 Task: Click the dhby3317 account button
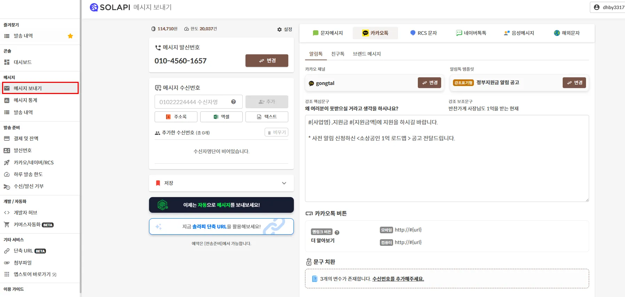608,7
